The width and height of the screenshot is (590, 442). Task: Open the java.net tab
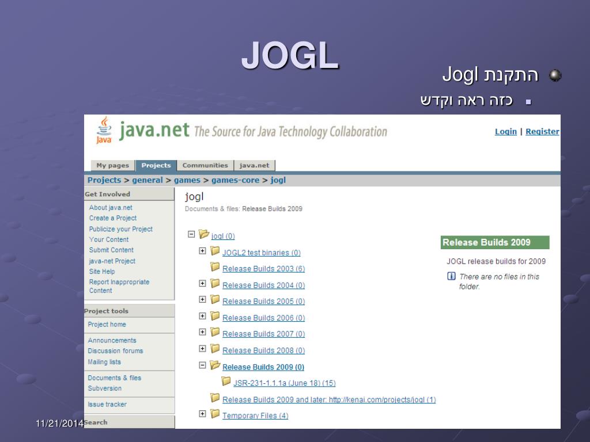[x=254, y=165]
